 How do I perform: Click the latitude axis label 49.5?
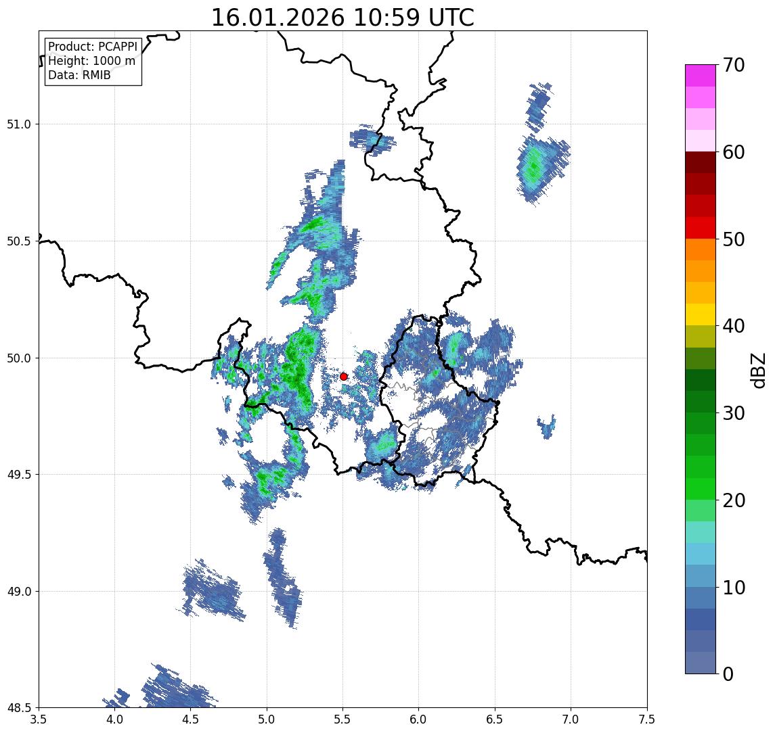click(x=19, y=475)
